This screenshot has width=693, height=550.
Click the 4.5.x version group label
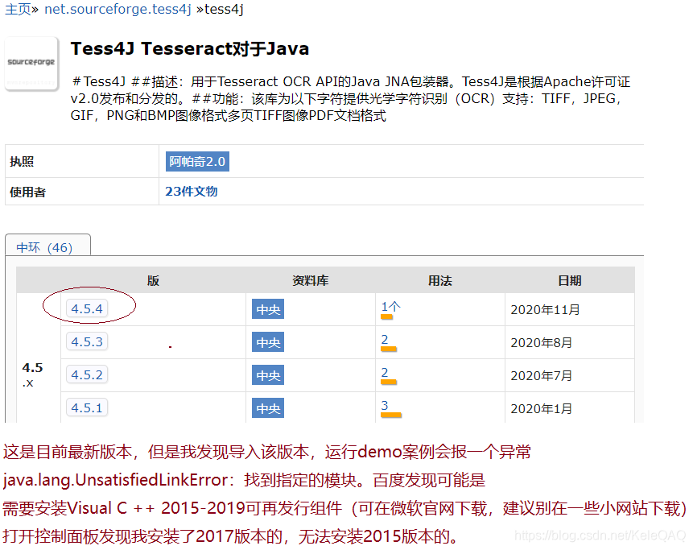point(32,374)
